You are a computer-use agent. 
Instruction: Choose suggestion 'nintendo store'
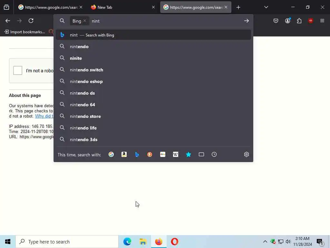pos(153,116)
